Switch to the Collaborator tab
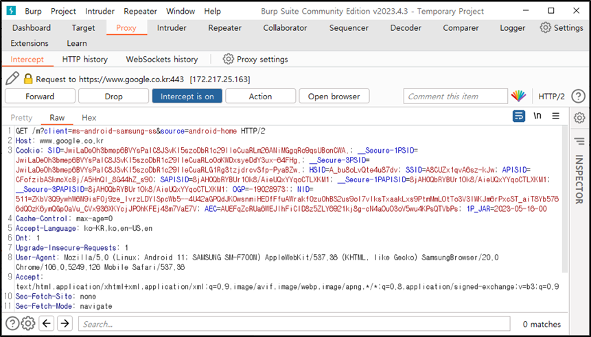This screenshot has width=591, height=337. coord(285,28)
